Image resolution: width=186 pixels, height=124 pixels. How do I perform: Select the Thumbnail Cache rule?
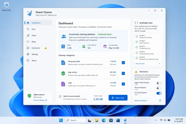(x=148, y=47)
